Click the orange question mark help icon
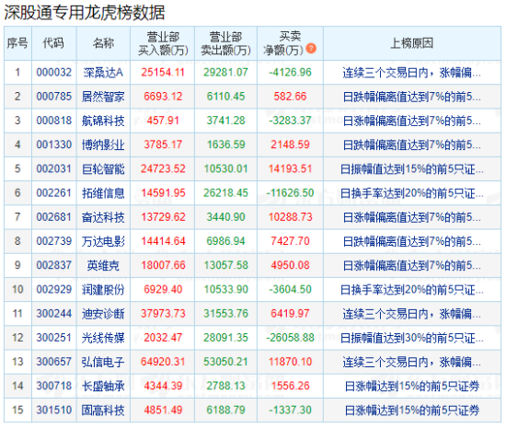506x428 pixels. pos(311,49)
